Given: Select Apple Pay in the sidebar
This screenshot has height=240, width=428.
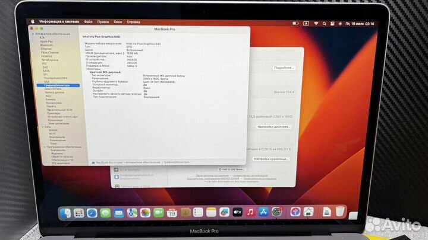Looking at the screenshot, I should tap(46, 41).
